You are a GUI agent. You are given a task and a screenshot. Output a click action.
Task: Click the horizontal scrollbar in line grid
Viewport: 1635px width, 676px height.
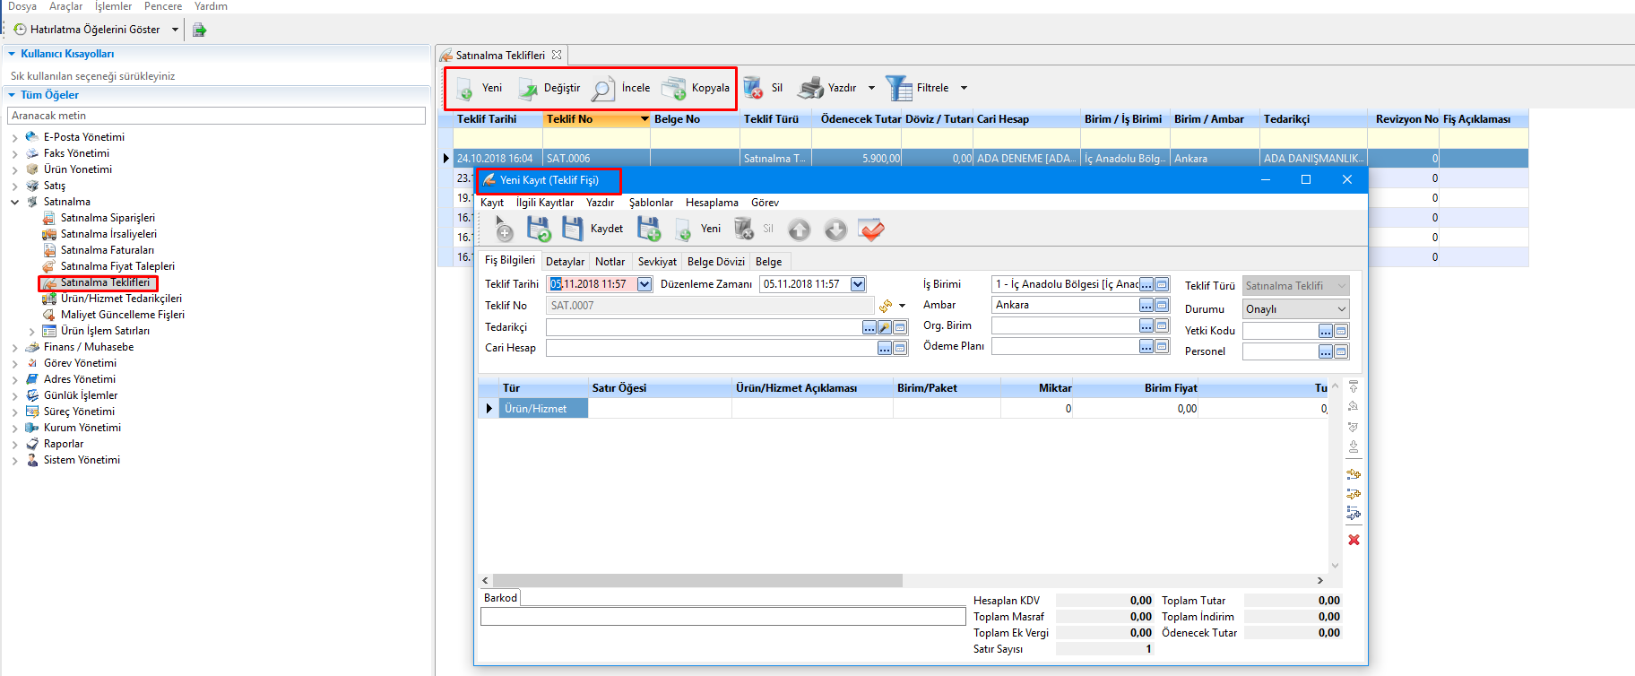[x=699, y=580]
